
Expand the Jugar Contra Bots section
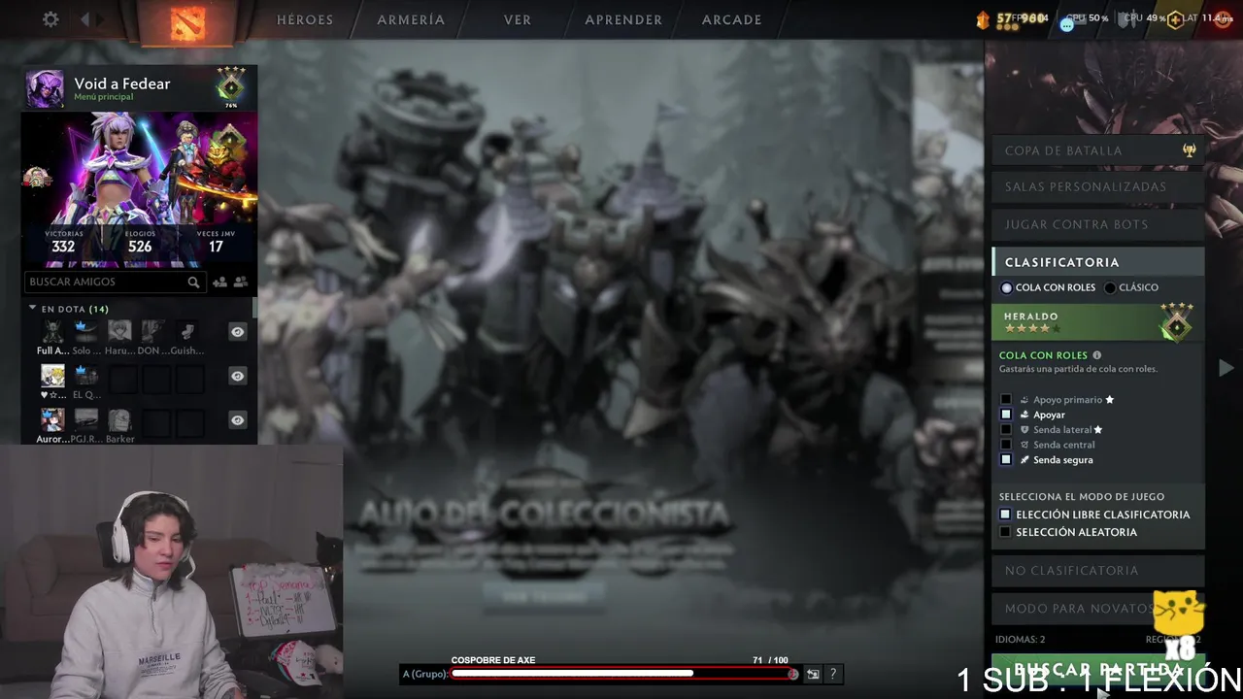1097,224
